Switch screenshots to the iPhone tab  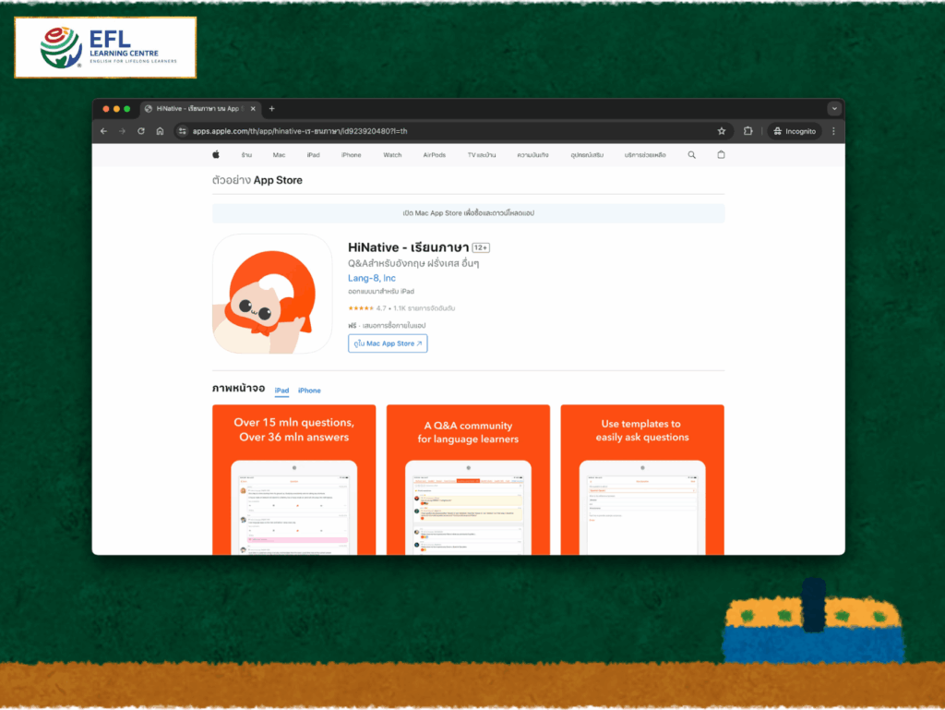309,391
